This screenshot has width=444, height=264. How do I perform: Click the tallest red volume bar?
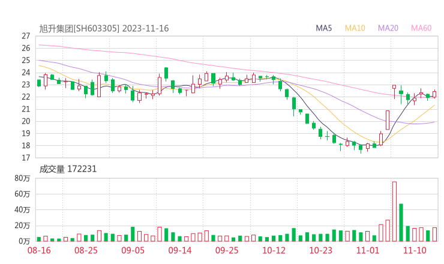click(394, 211)
